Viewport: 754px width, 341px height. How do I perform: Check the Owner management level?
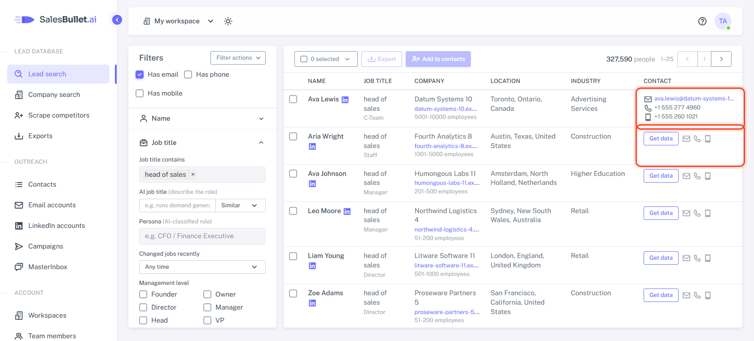tap(207, 294)
